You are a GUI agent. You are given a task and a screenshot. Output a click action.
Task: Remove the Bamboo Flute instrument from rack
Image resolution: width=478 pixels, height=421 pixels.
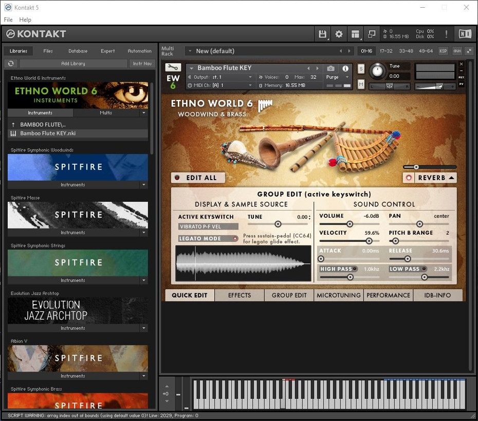point(461,64)
